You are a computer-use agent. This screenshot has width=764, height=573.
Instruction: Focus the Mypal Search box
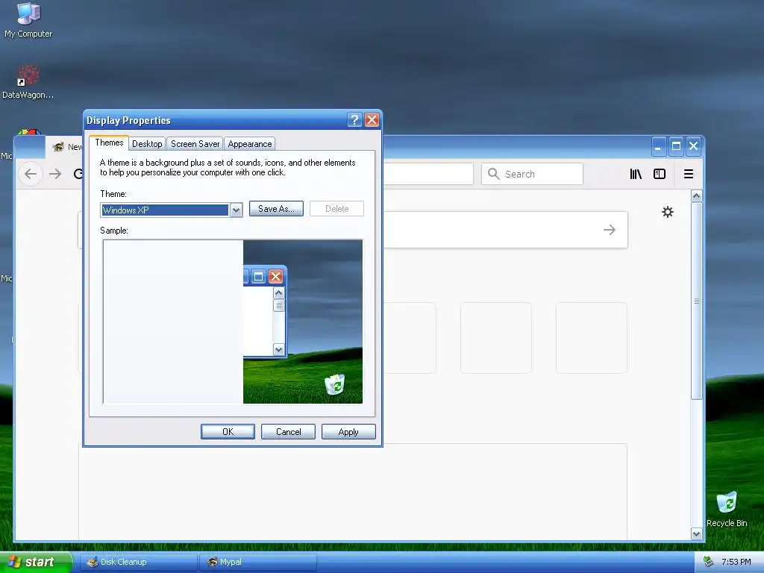click(x=532, y=174)
